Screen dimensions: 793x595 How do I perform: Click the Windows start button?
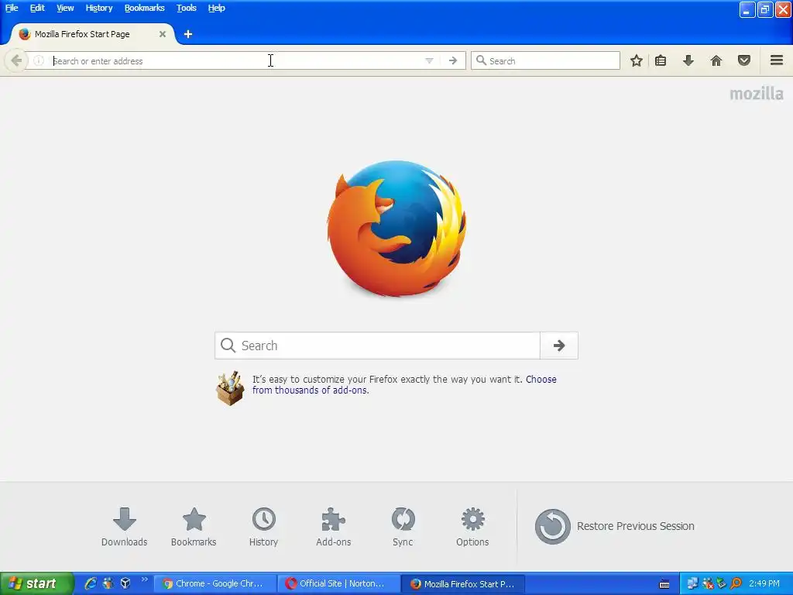pos(37,583)
